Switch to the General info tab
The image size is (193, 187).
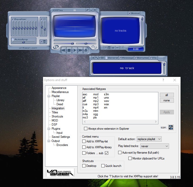(112, 58)
